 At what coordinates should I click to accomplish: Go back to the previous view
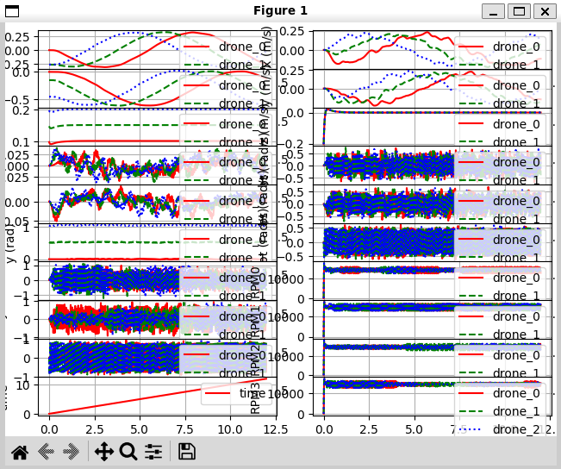[x=47, y=451]
